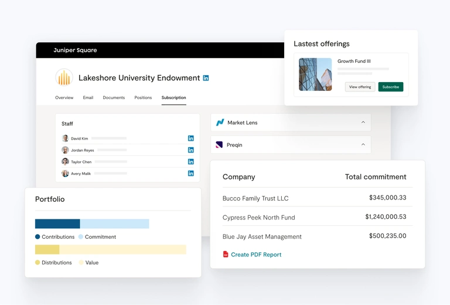This screenshot has height=305, width=450.
Task: Open LinkedIn icon next to Lakeshore University Endowment
Action: [x=206, y=78]
